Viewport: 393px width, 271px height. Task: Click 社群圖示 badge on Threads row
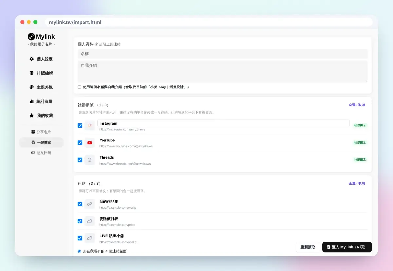(x=360, y=160)
